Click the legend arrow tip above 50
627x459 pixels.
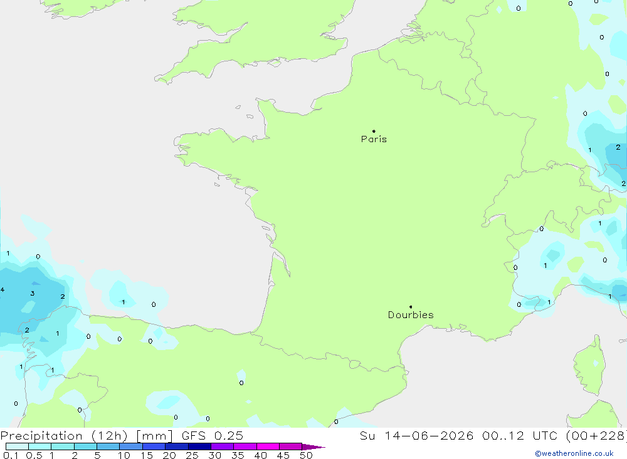click(x=313, y=447)
